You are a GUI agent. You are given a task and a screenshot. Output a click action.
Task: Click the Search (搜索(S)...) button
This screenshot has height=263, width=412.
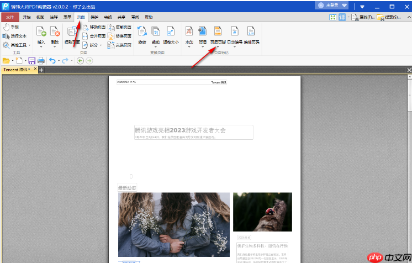click(x=389, y=17)
